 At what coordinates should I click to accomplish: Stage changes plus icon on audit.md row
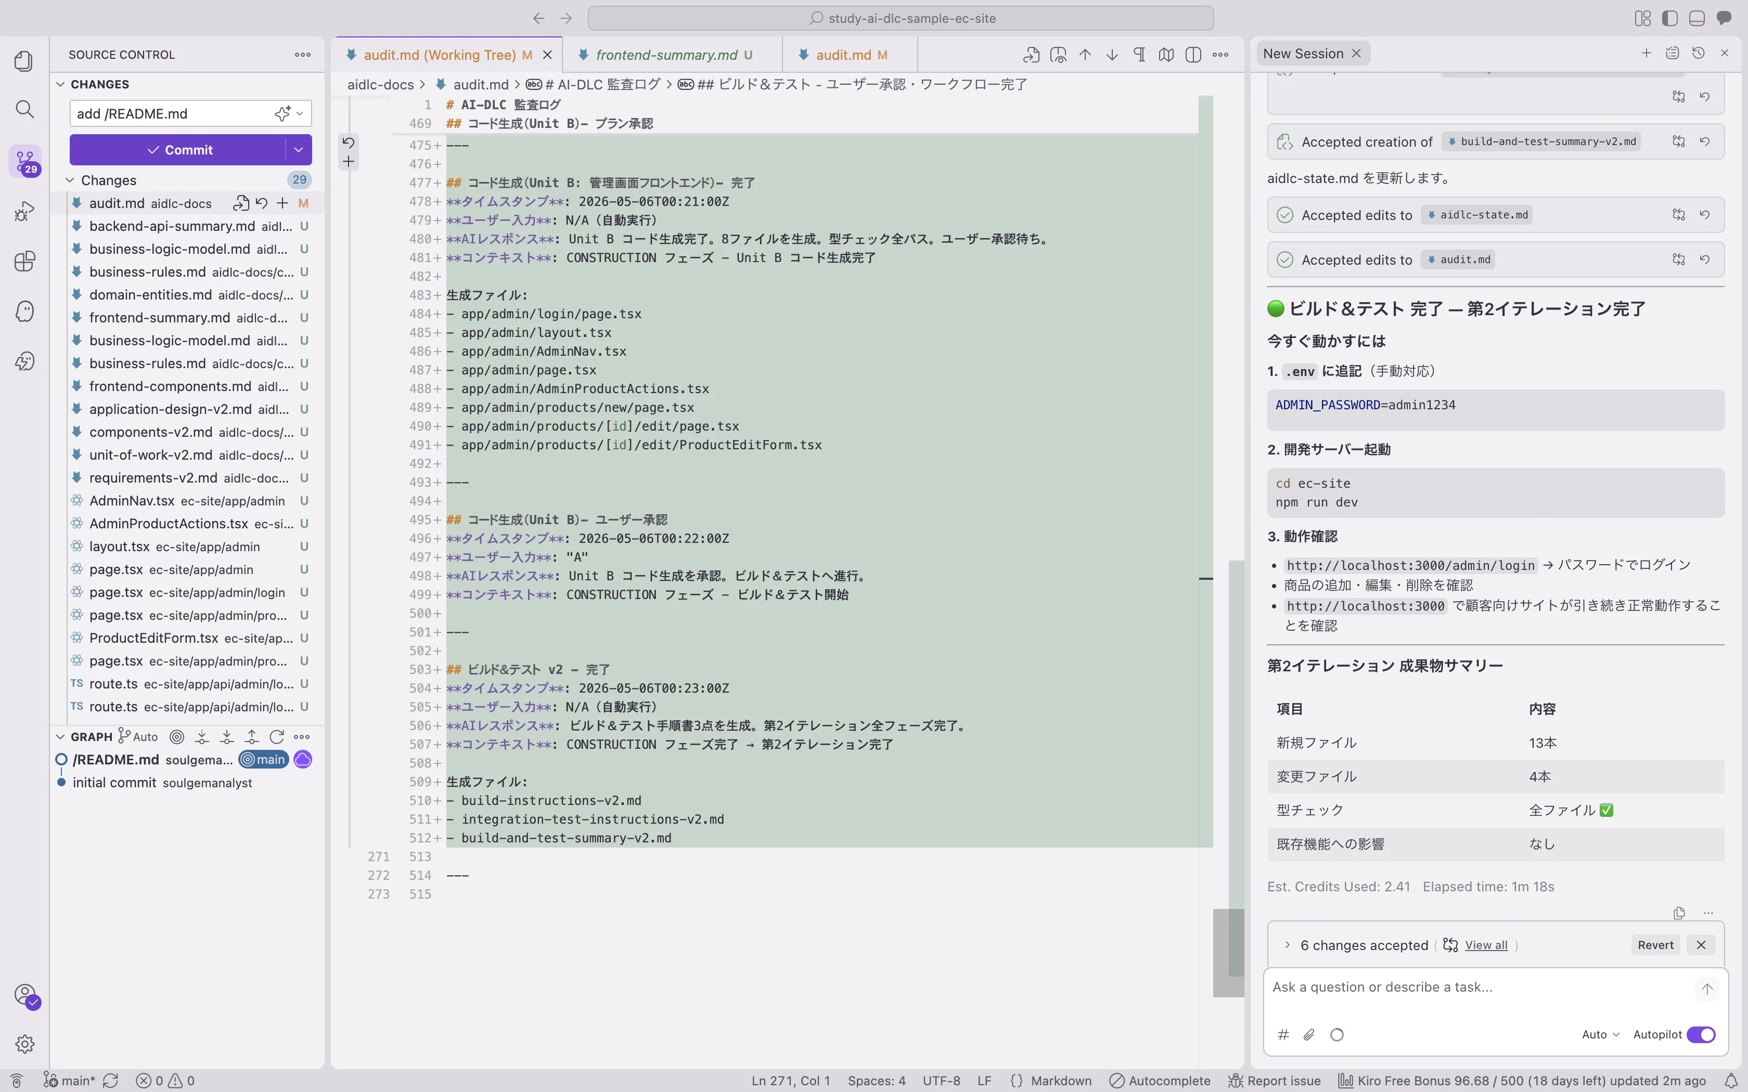tap(282, 204)
